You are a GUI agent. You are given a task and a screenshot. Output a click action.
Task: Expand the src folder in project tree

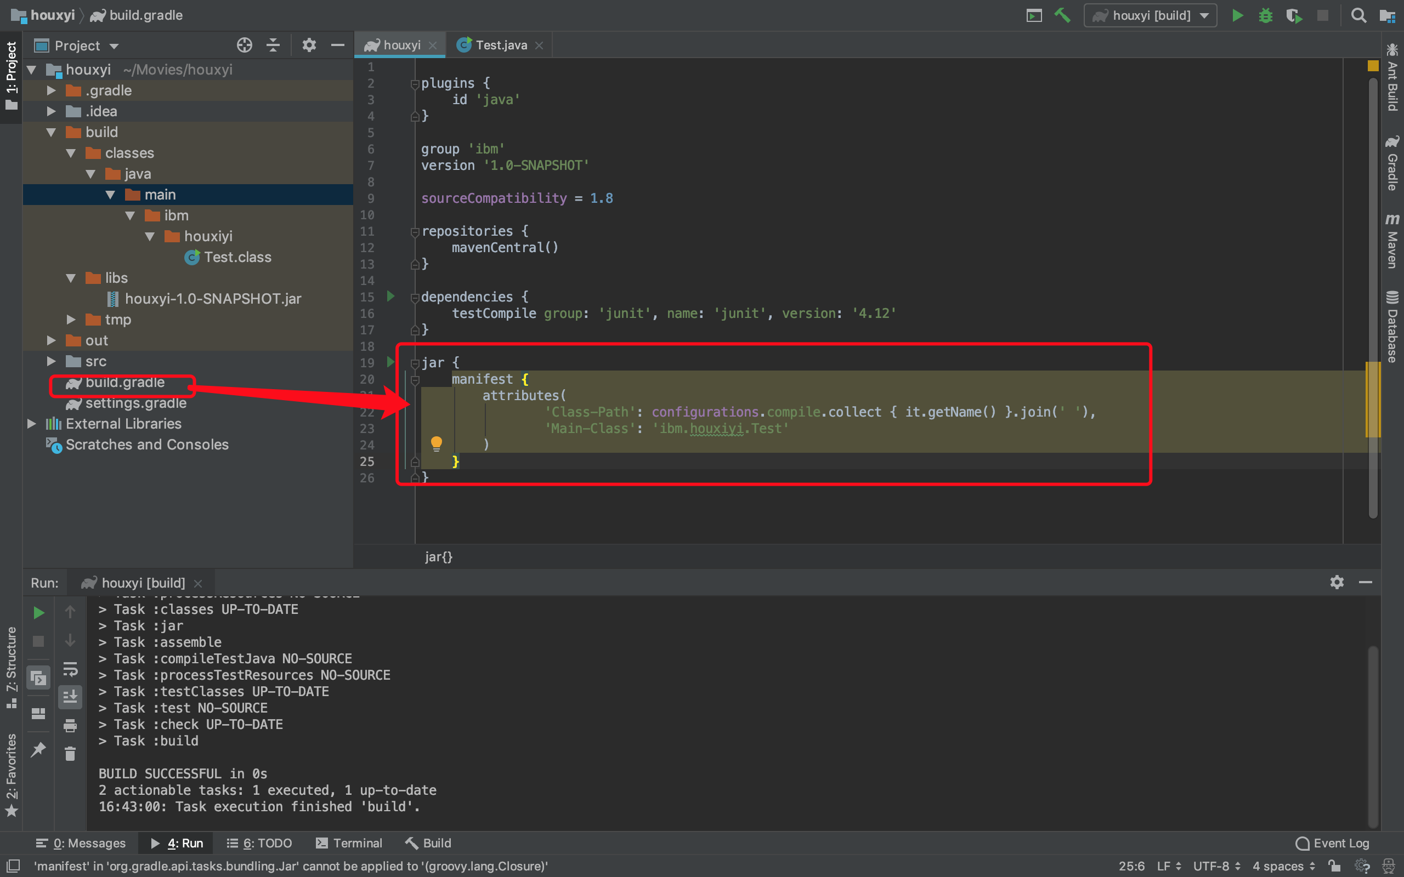tap(51, 361)
